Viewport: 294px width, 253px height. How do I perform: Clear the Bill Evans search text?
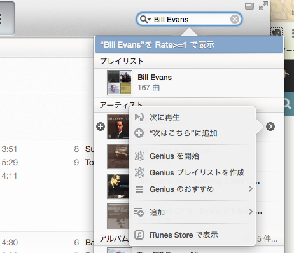(235, 19)
